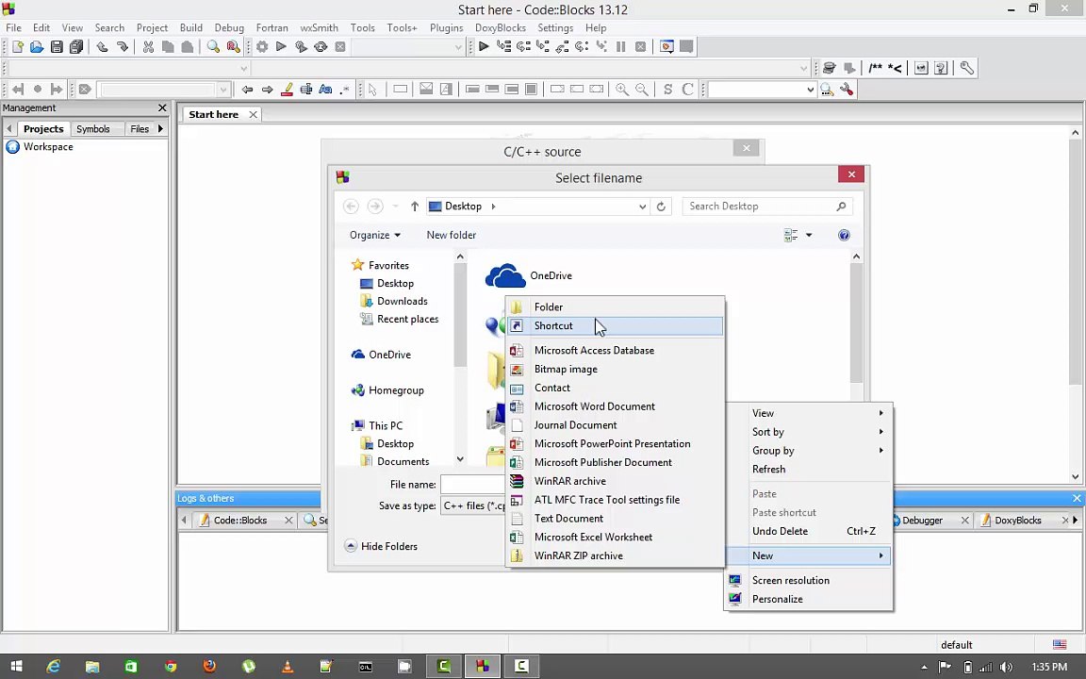The height and width of the screenshot is (679, 1086).
Task: Open the address bar history dropdown
Action: pyautogui.click(x=642, y=207)
